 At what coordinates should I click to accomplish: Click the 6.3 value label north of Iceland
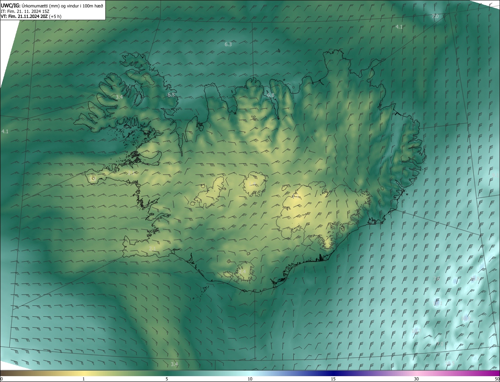point(228,45)
